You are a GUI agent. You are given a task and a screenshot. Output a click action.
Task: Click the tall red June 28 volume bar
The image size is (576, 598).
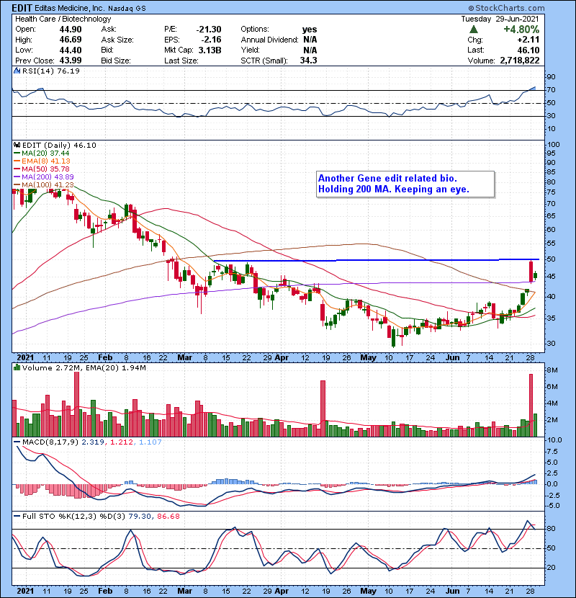click(531, 405)
